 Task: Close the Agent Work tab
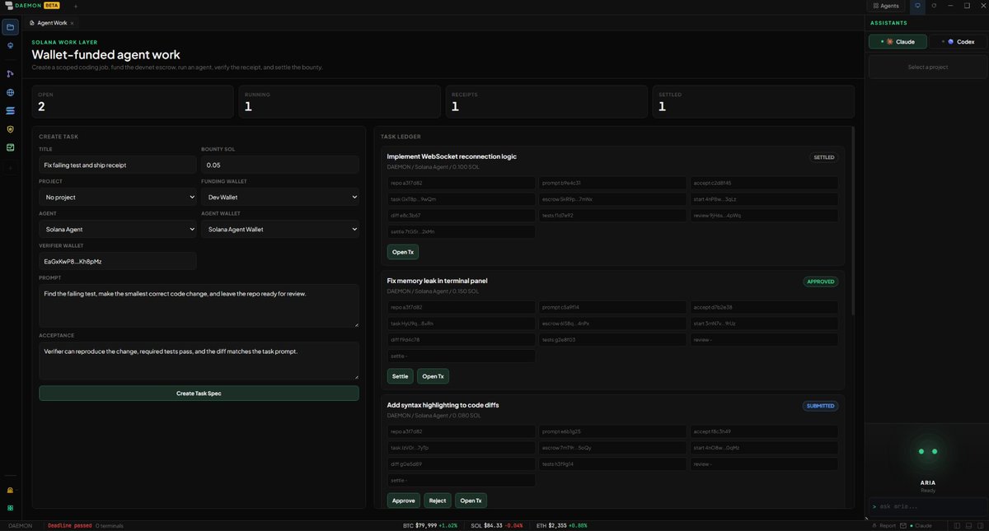click(x=72, y=23)
